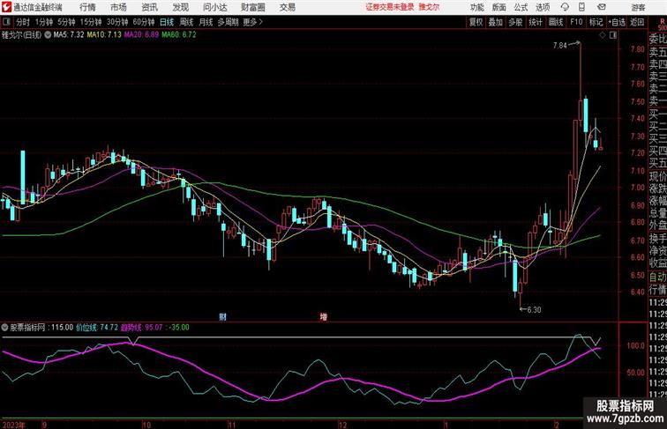Image resolution: width=667 pixels, height=429 pixels.
Task: Click the 2023年 date axis label
Action: point(13,425)
